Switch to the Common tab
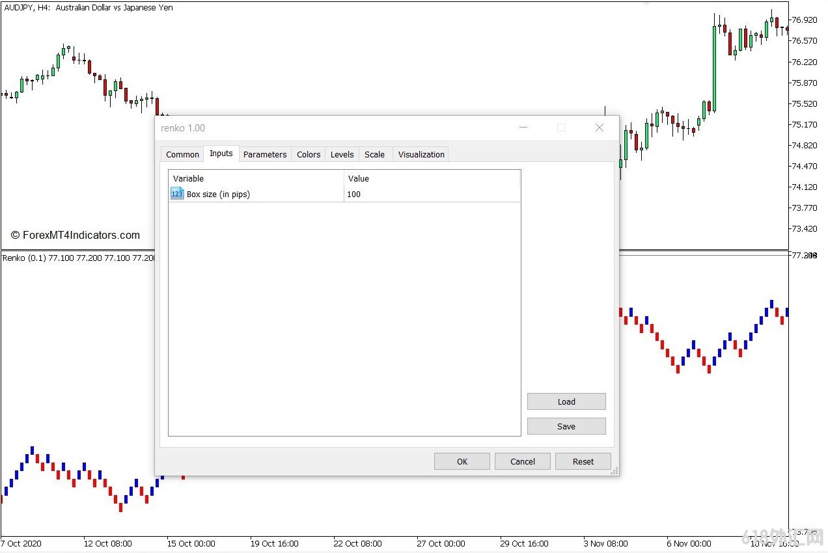The width and height of the screenshot is (828, 553). (182, 154)
